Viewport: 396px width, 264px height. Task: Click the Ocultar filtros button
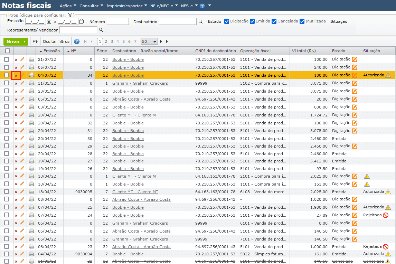[56, 41]
